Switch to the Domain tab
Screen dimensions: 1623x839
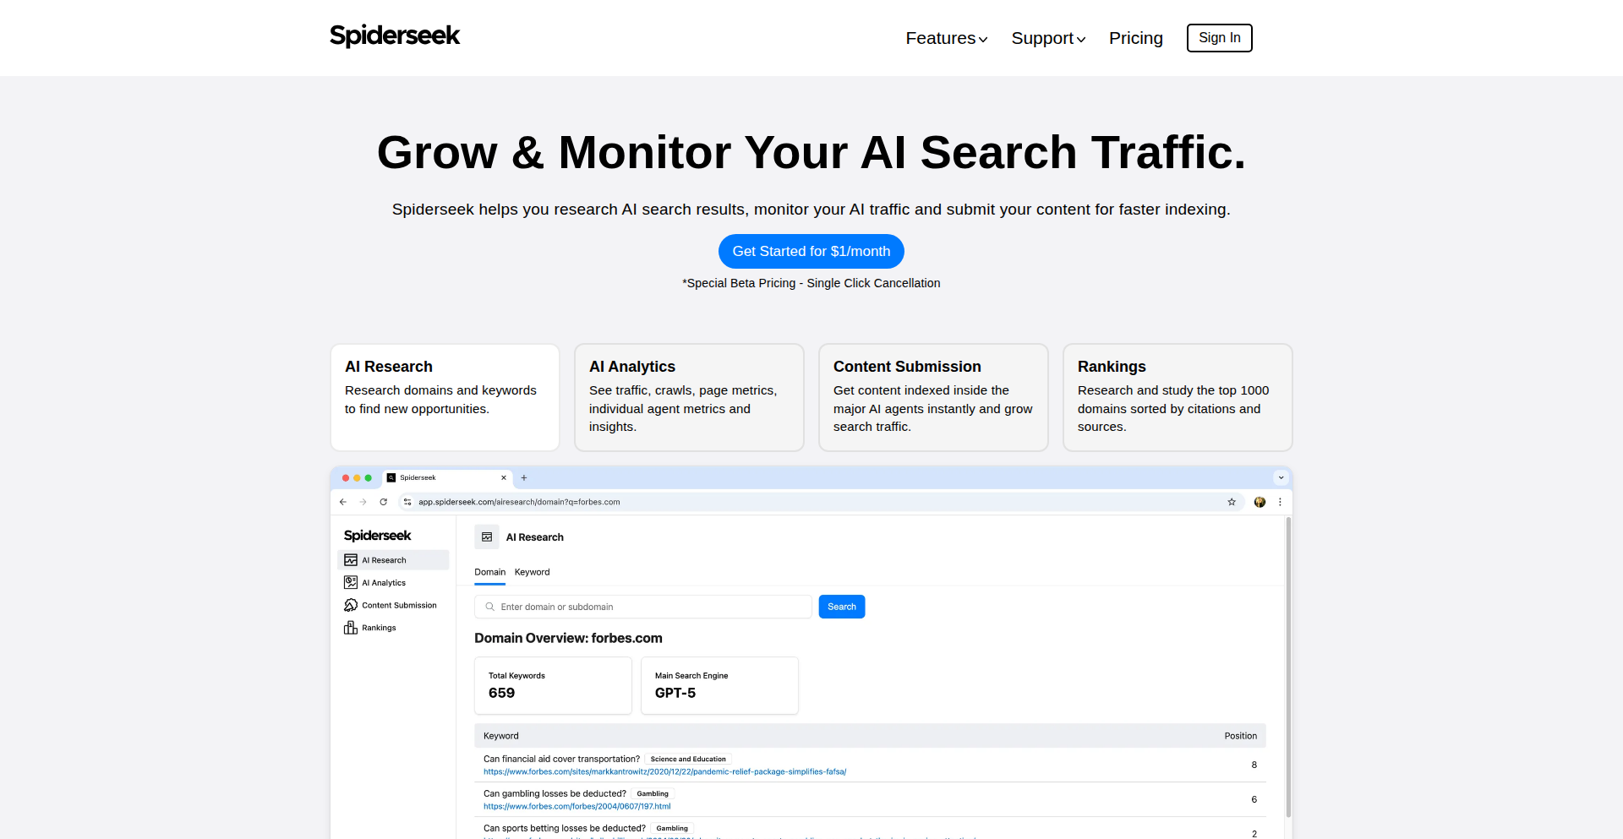[489, 572]
